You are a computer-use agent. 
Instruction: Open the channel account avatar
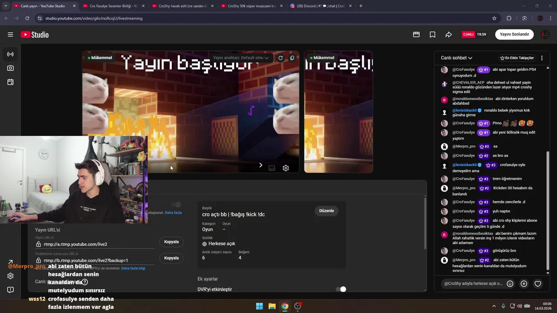[545, 34]
